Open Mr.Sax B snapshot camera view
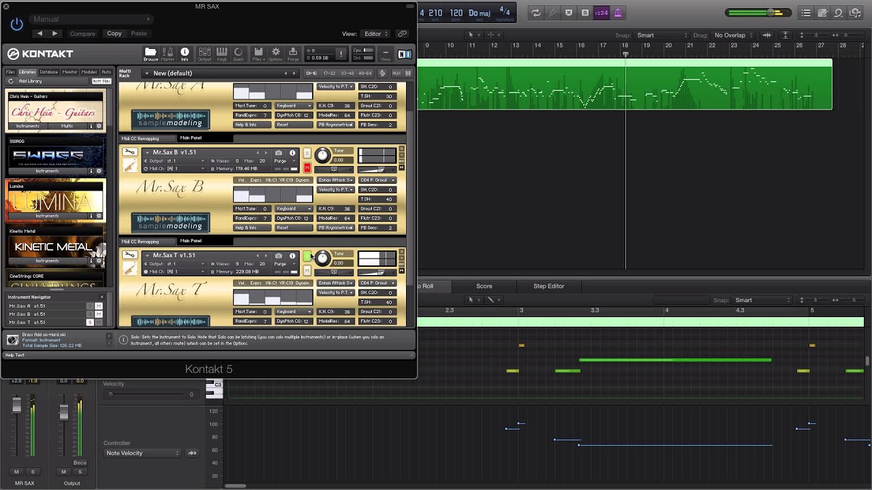 click(x=279, y=152)
